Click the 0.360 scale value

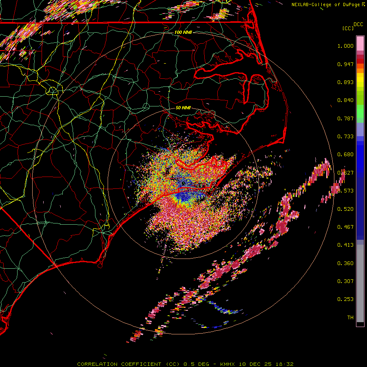[x=345, y=263]
